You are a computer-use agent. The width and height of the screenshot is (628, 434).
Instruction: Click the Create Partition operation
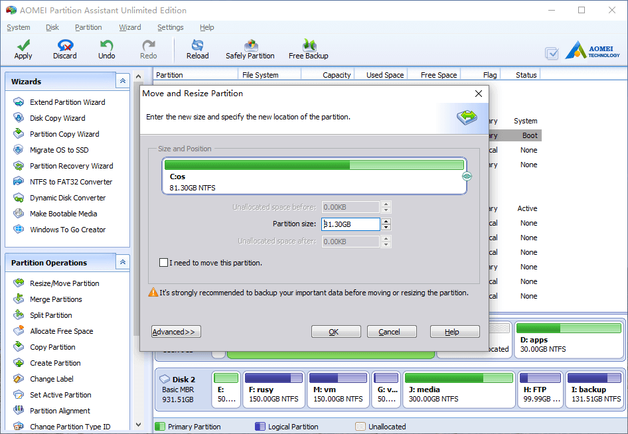coord(55,363)
